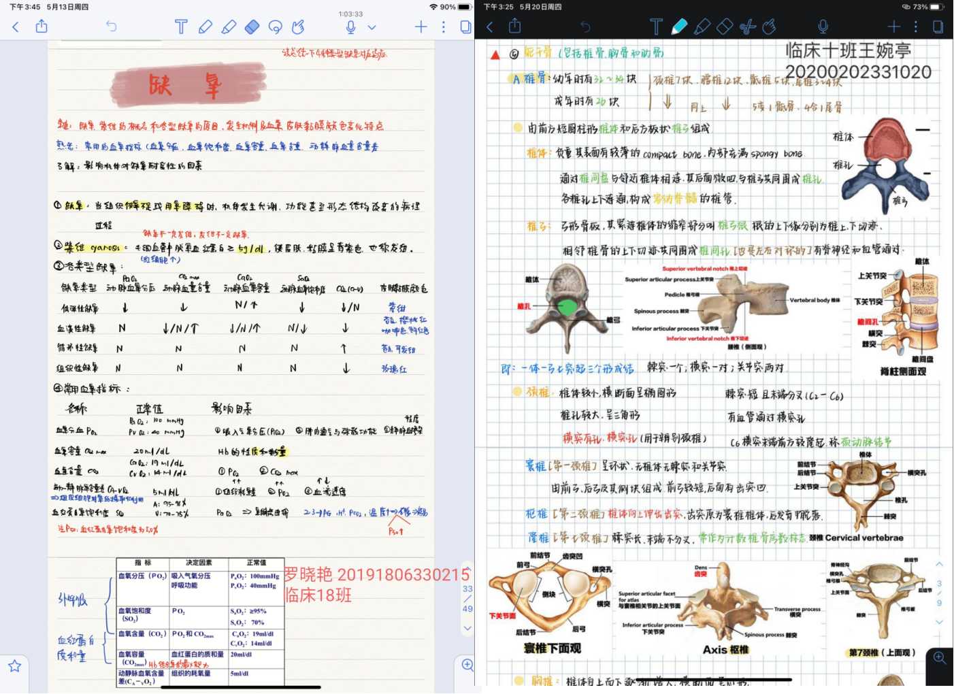
Task: Select the Highlighter tool in left note
Action: [229, 27]
